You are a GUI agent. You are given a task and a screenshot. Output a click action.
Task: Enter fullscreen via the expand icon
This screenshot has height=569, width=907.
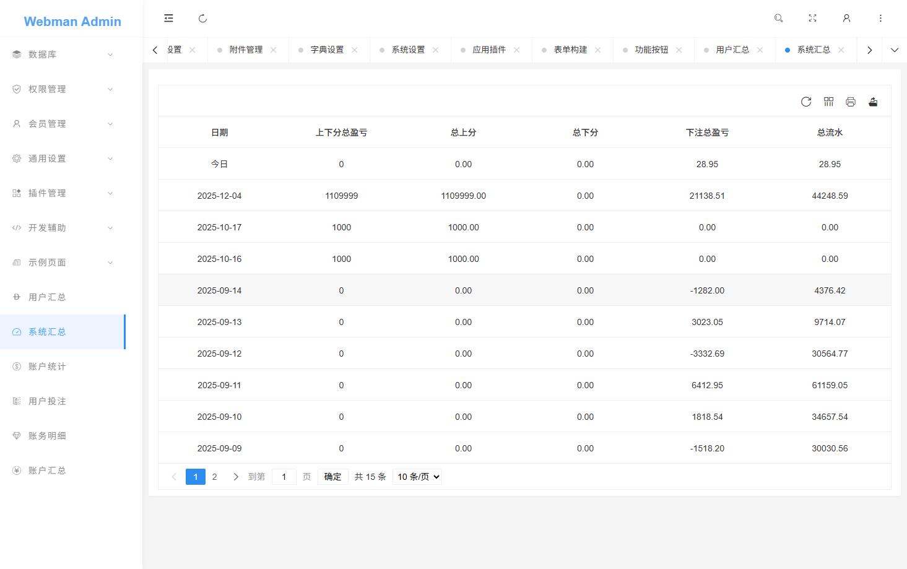pyautogui.click(x=812, y=18)
